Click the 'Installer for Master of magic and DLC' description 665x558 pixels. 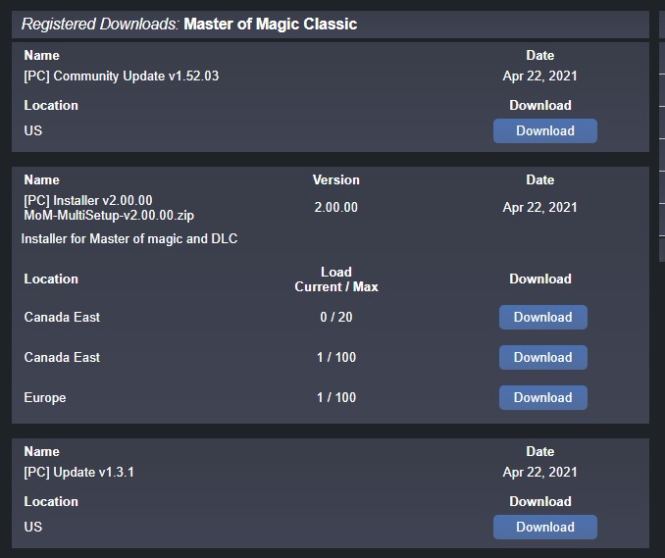[129, 238]
